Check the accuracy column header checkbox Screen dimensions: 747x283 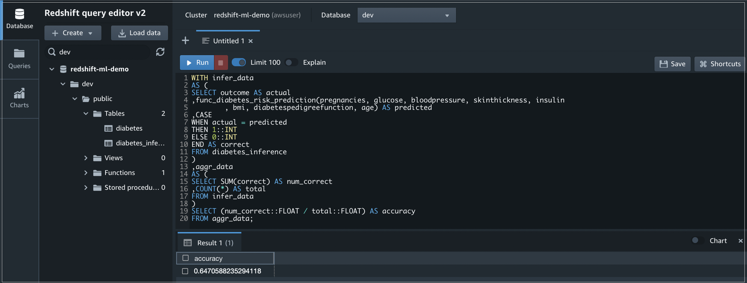click(186, 258)
